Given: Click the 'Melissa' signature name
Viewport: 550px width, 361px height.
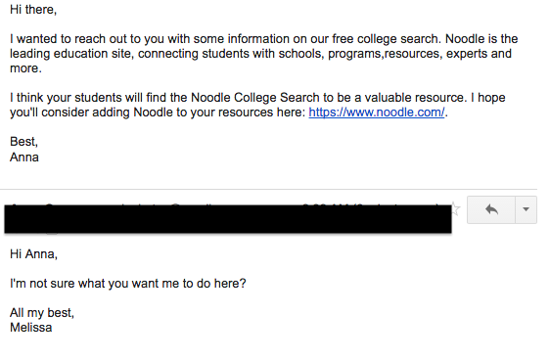Looking at the screenshot, I should (31, 328).
